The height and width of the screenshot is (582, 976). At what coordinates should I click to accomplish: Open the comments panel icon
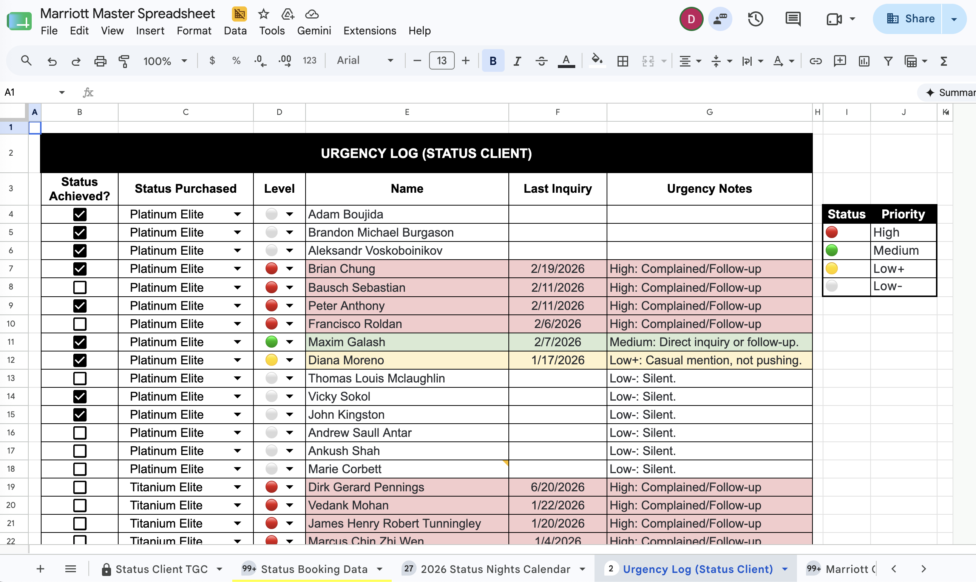[792, 19]
